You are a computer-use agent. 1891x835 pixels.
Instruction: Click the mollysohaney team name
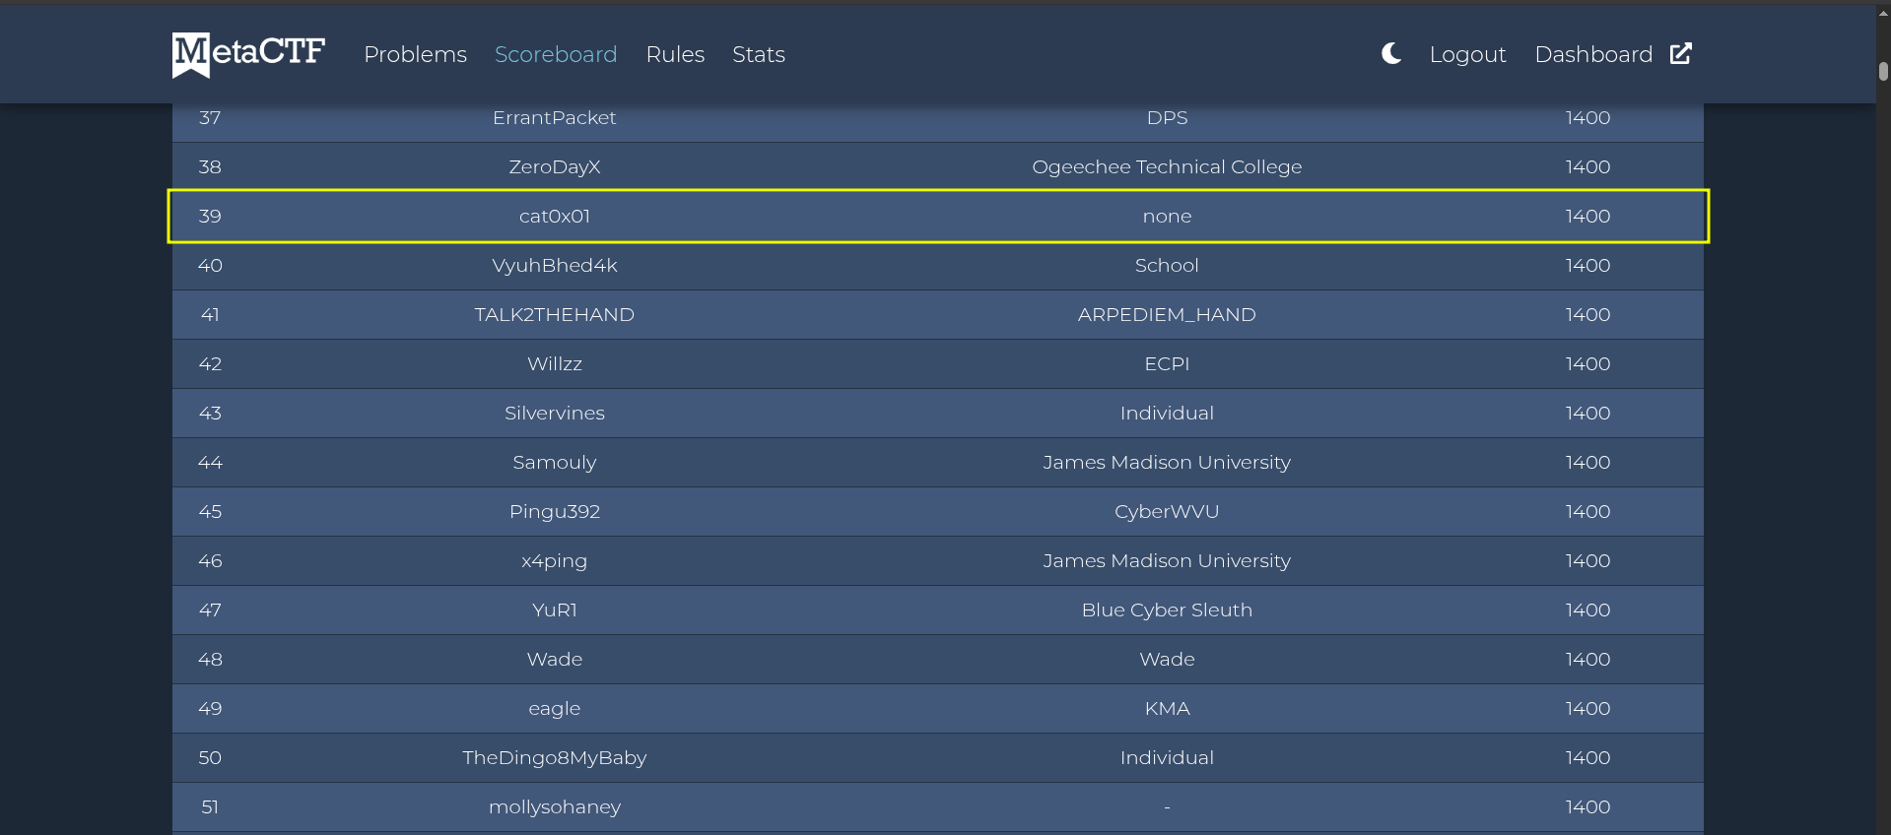click(x=555, y=807)
